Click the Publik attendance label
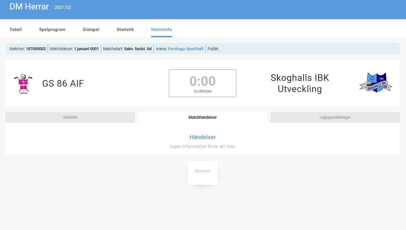 point(213,49)
